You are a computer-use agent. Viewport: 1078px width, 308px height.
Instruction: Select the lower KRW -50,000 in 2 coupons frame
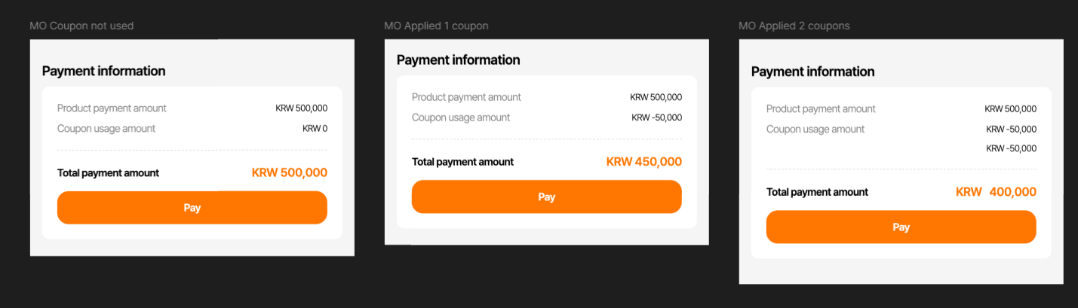click(x=1011, y=148)
